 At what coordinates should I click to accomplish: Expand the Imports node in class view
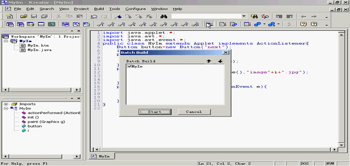coord(6,104)
